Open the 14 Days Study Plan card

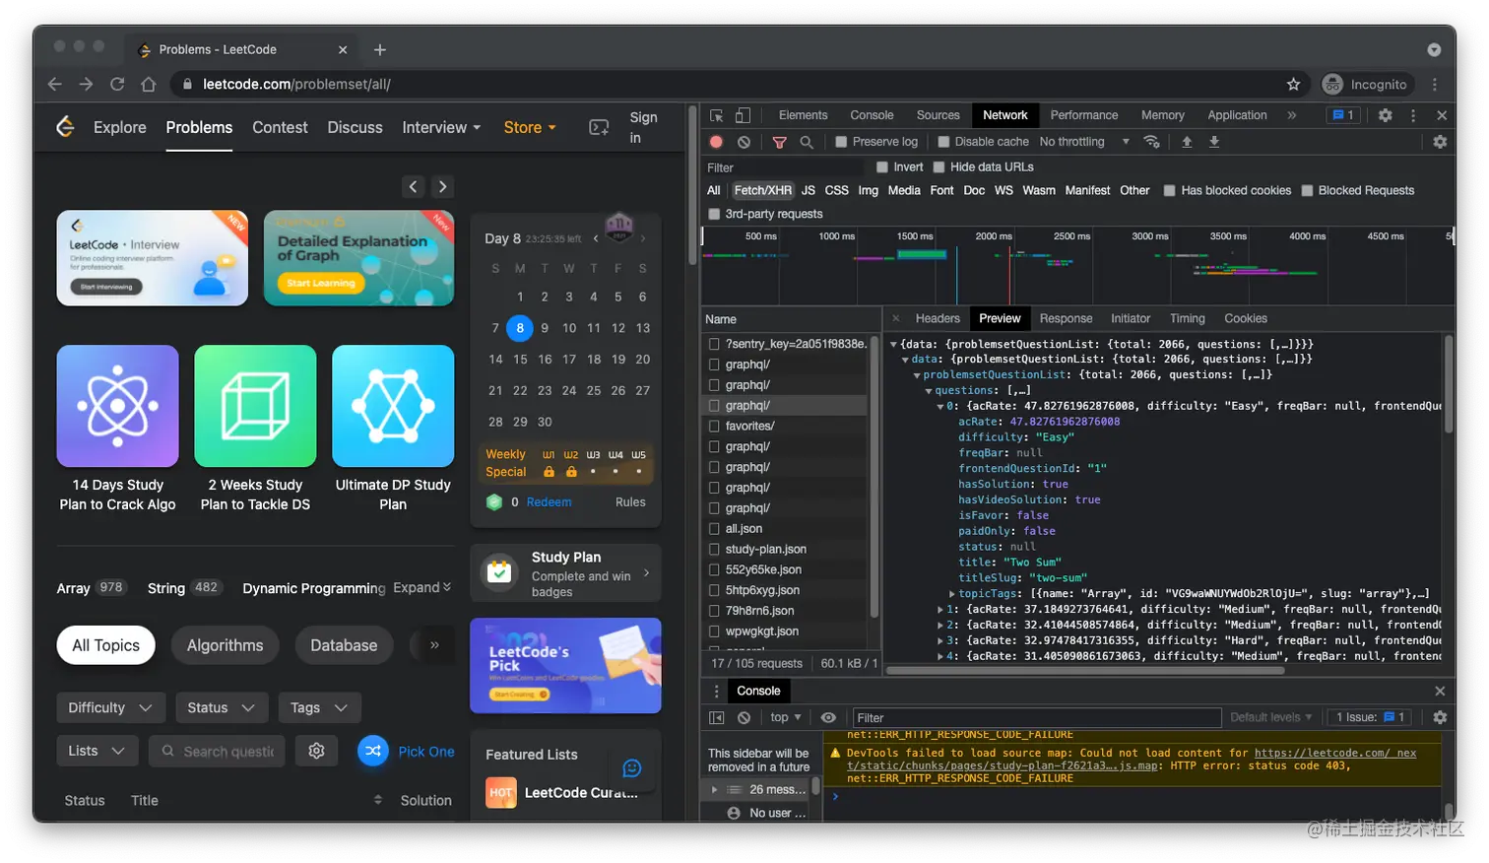[x=117, y=429]
